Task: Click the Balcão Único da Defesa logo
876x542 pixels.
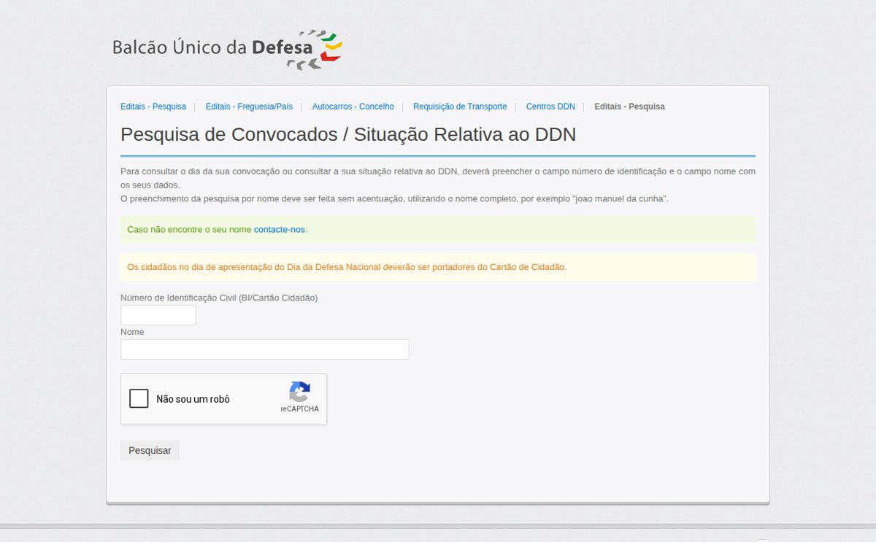Action: [227, 50]
